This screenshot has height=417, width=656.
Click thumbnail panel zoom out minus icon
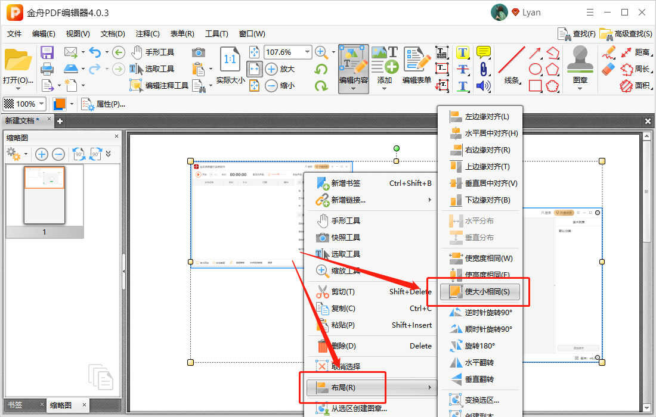pyautogui.click(x=58, y=155)
